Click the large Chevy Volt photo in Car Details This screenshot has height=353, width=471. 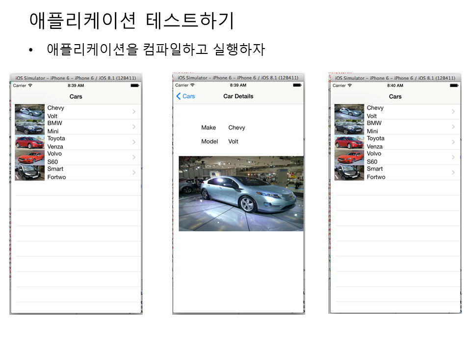[x=241, y=194]
